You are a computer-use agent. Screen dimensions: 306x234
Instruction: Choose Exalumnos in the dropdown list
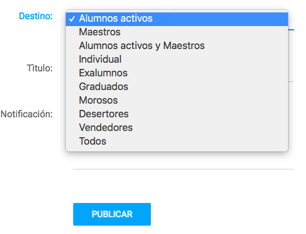(x=177, y=73)
